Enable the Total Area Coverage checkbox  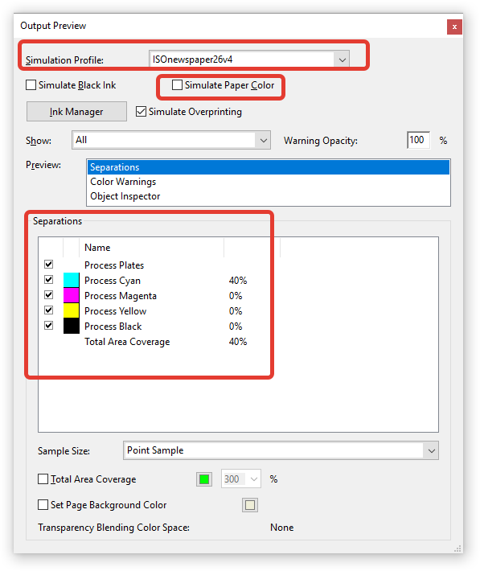click(x=43, y=479)
